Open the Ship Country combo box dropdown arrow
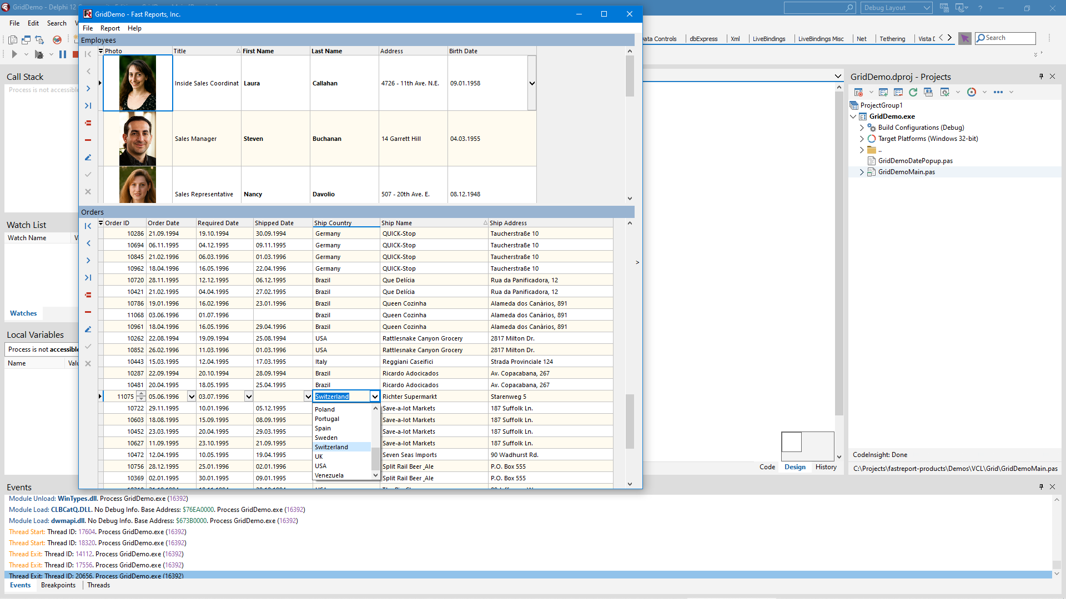 [375, 397]
